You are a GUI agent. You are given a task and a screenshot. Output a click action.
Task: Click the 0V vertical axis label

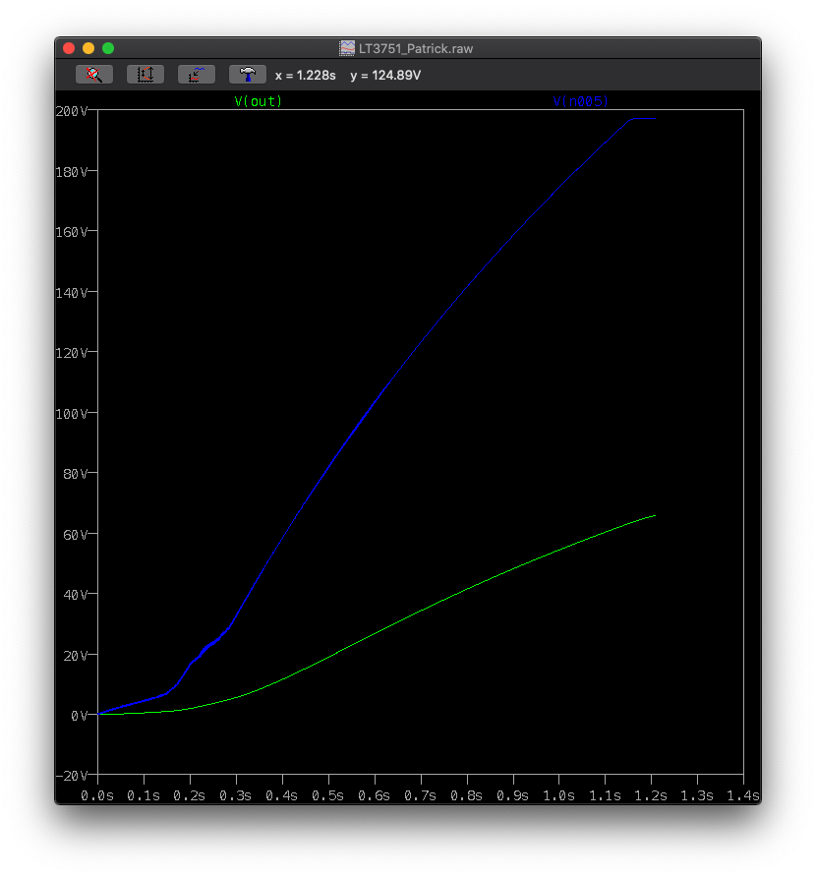80,716
